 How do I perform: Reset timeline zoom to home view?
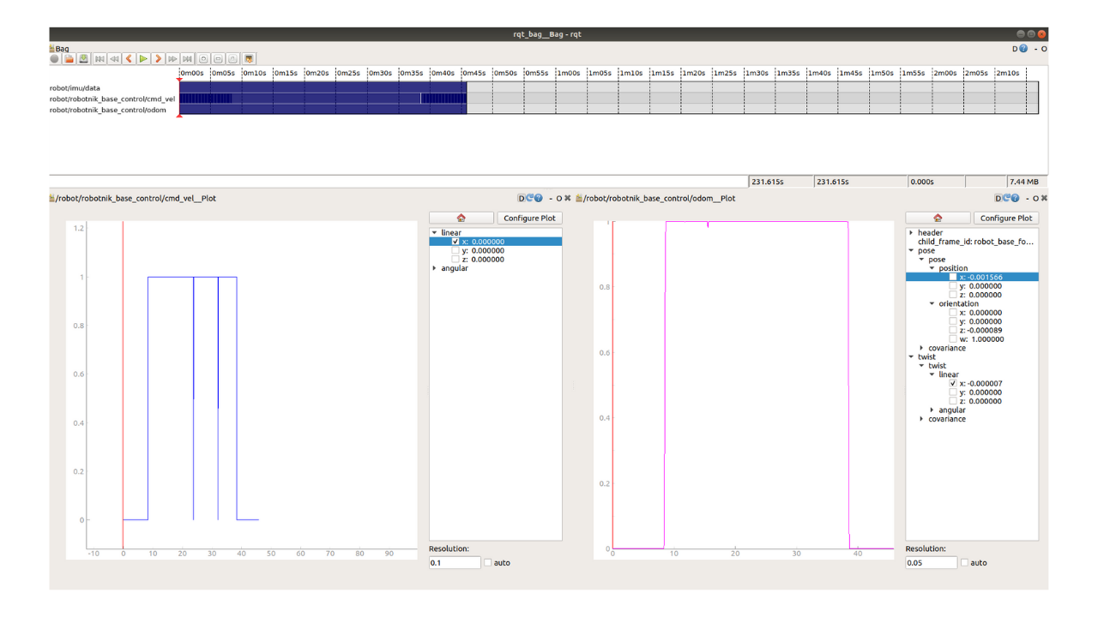tap(232, 59)
